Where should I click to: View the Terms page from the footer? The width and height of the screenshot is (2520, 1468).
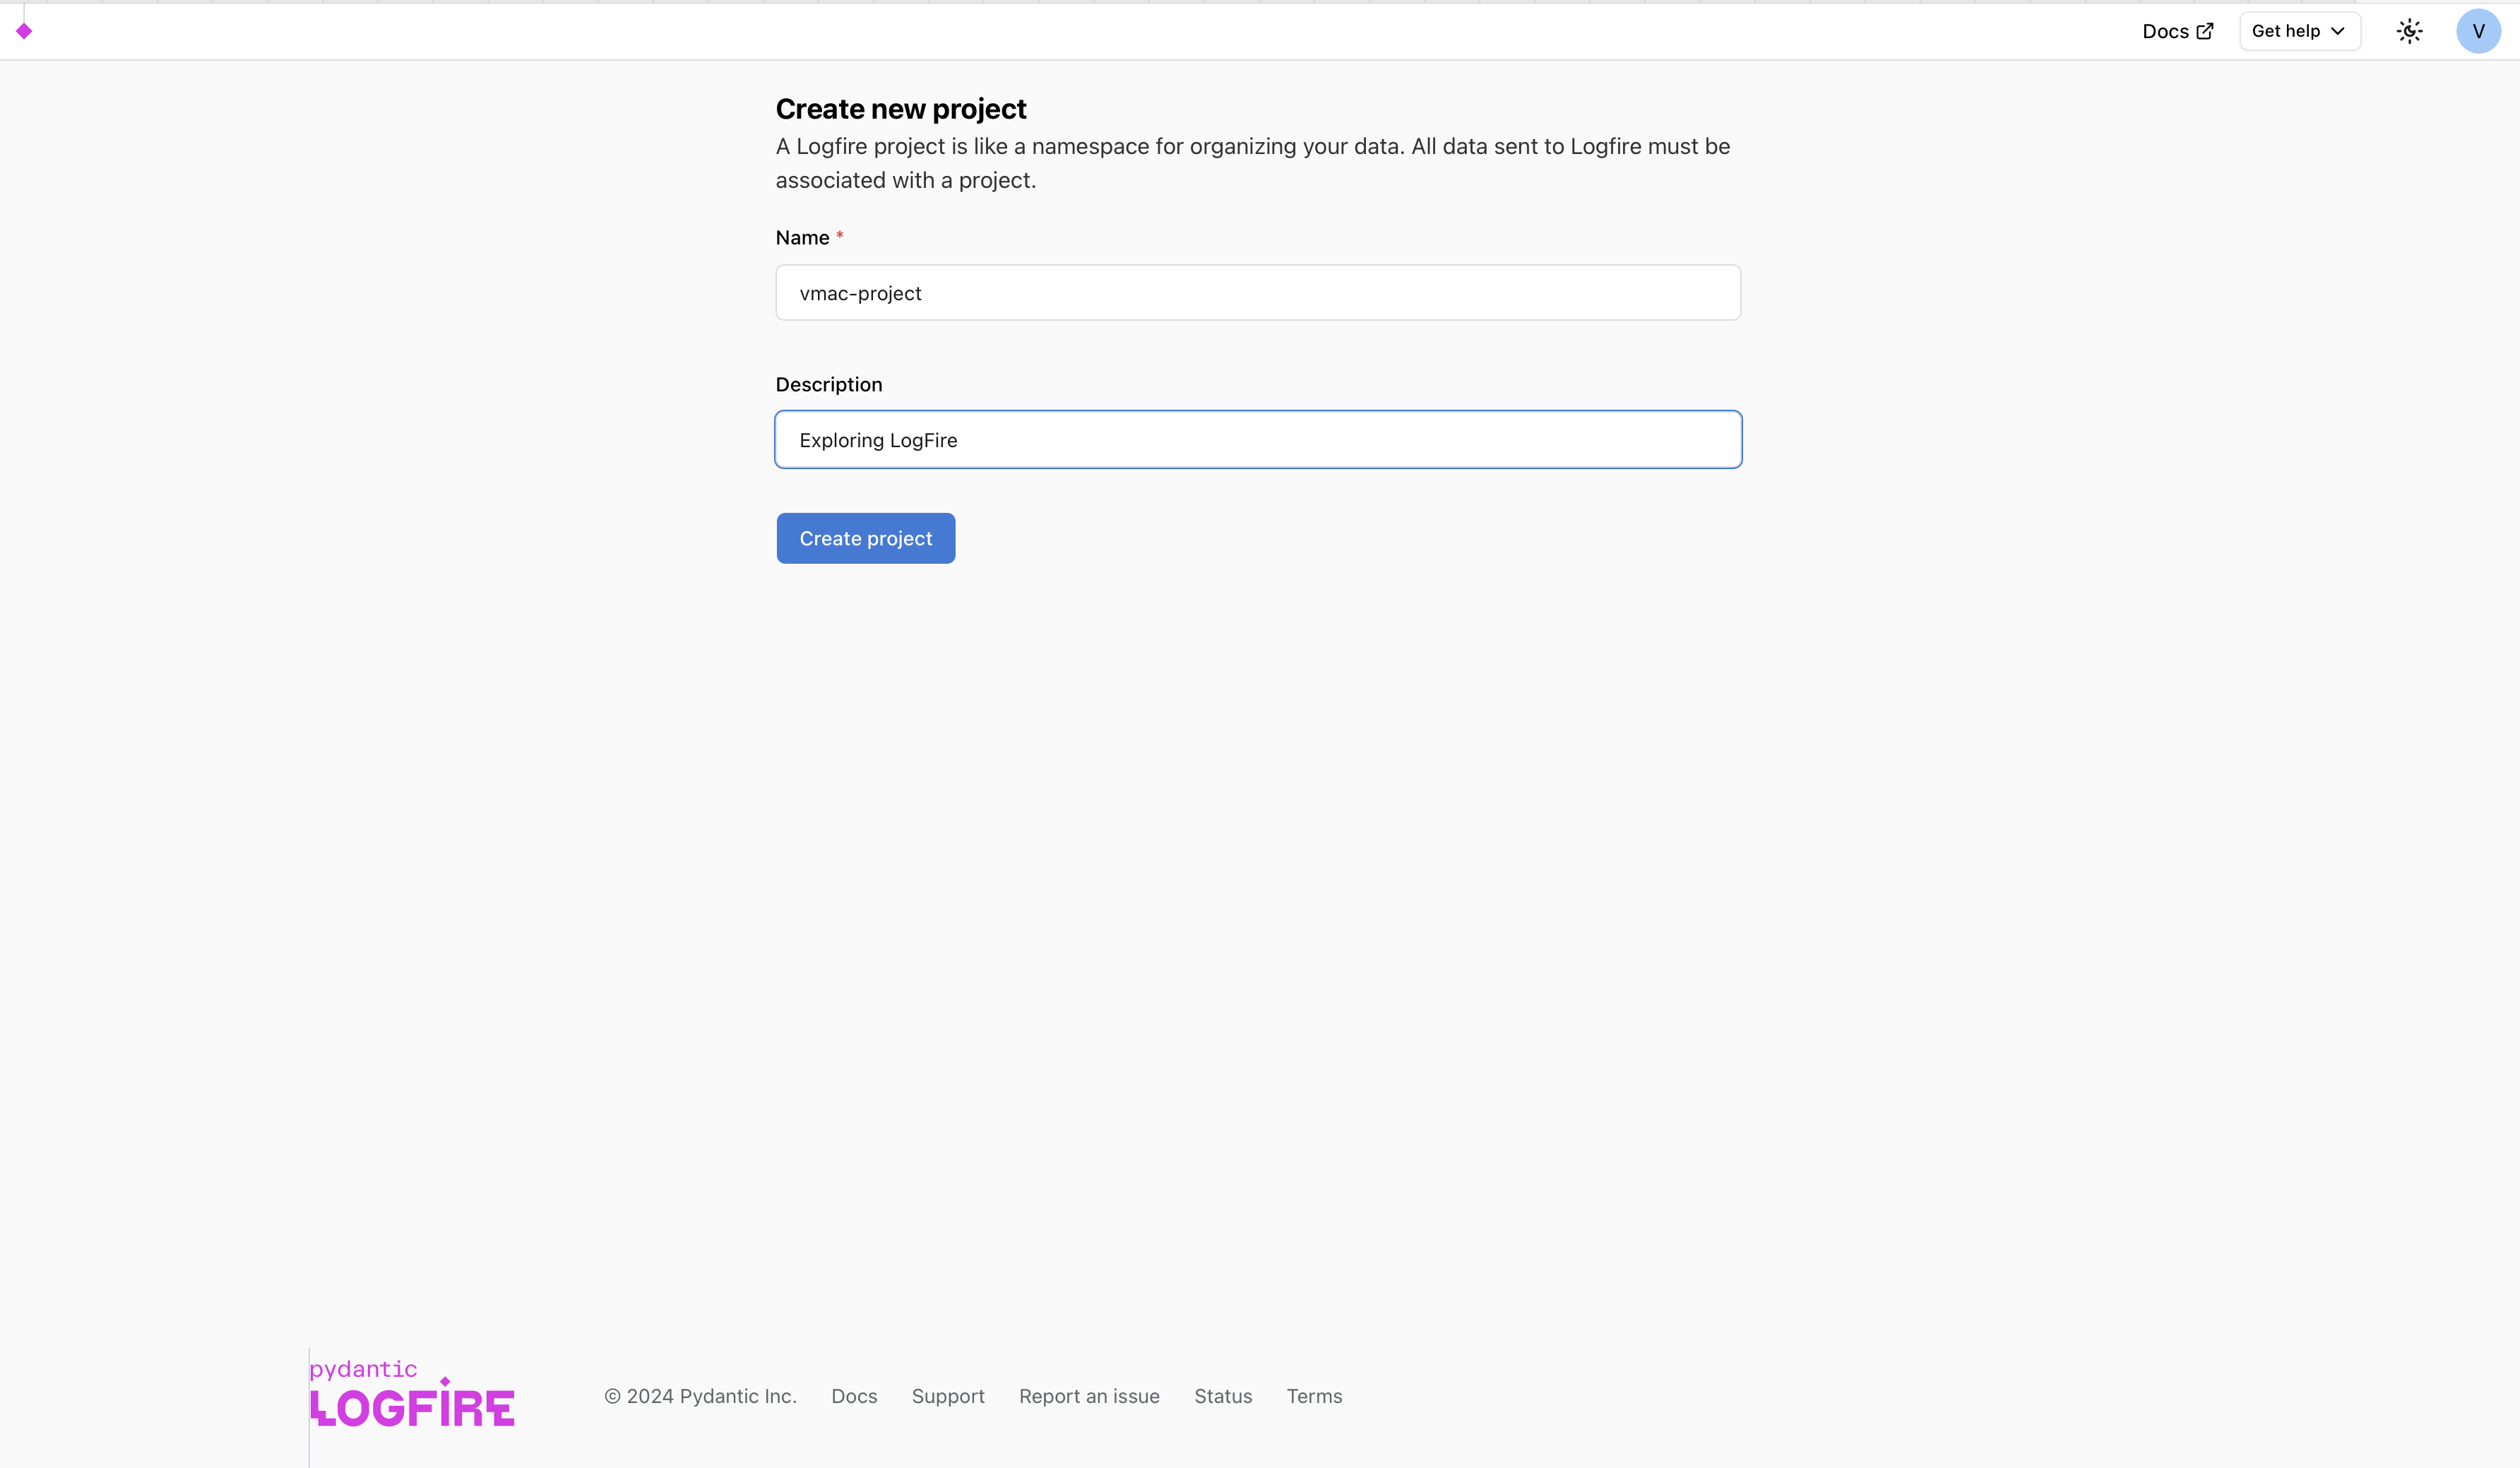(1314, 1395)
